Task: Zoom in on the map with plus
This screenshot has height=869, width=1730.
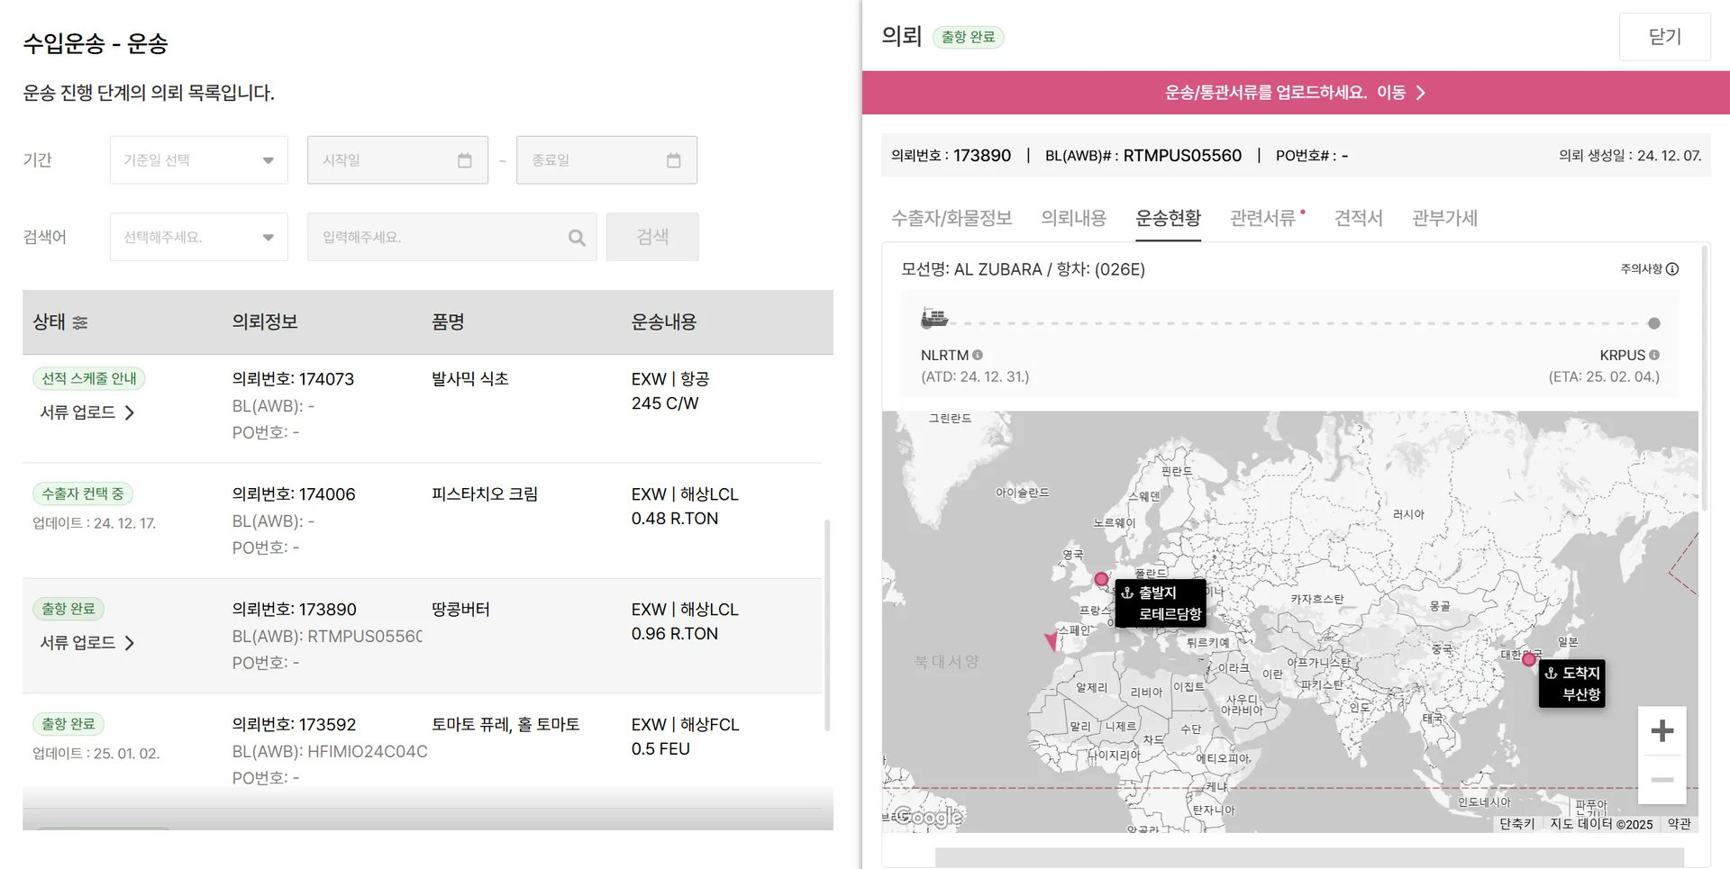Action: pyautogui.click(x=1662, y=730)
